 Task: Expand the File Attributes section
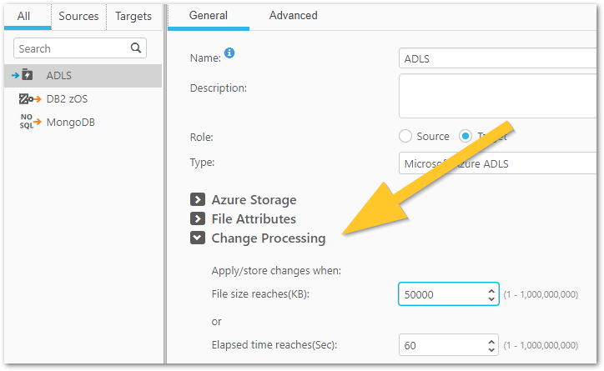click(198, 218)
